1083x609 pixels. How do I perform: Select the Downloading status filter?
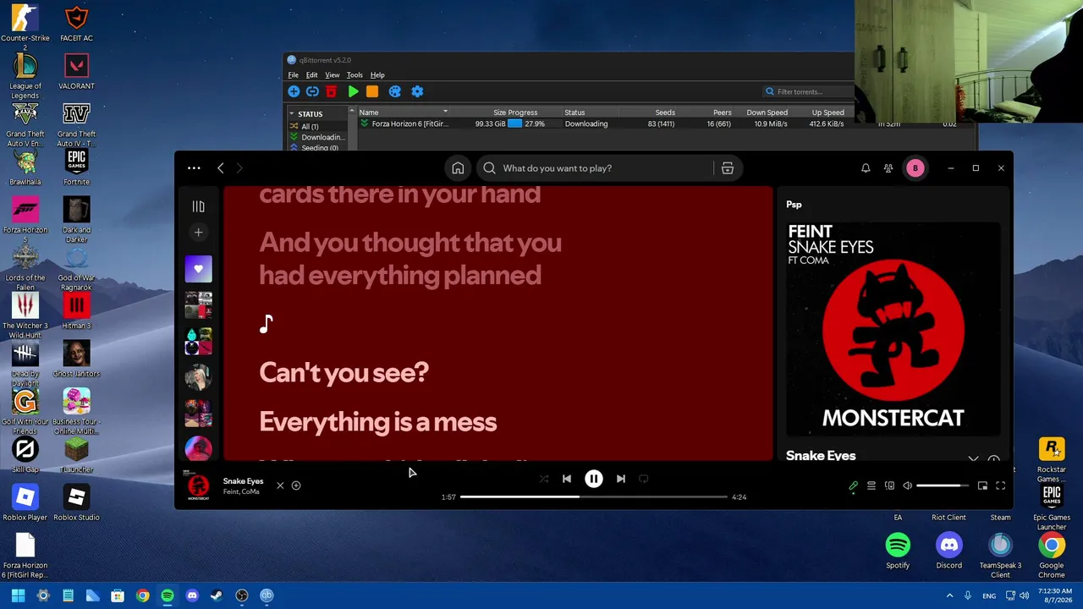[x=318, y=137]
